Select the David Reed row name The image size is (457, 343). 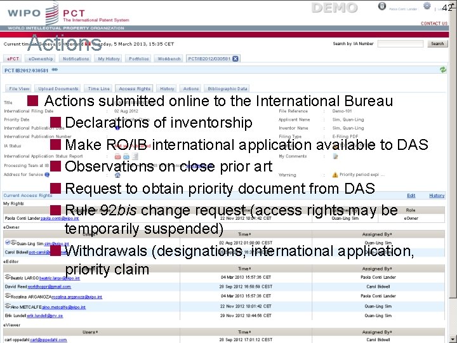[x=16, y=286]
